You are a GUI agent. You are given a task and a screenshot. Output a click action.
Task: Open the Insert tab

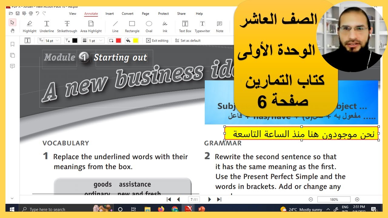click(x=110, y=14)
